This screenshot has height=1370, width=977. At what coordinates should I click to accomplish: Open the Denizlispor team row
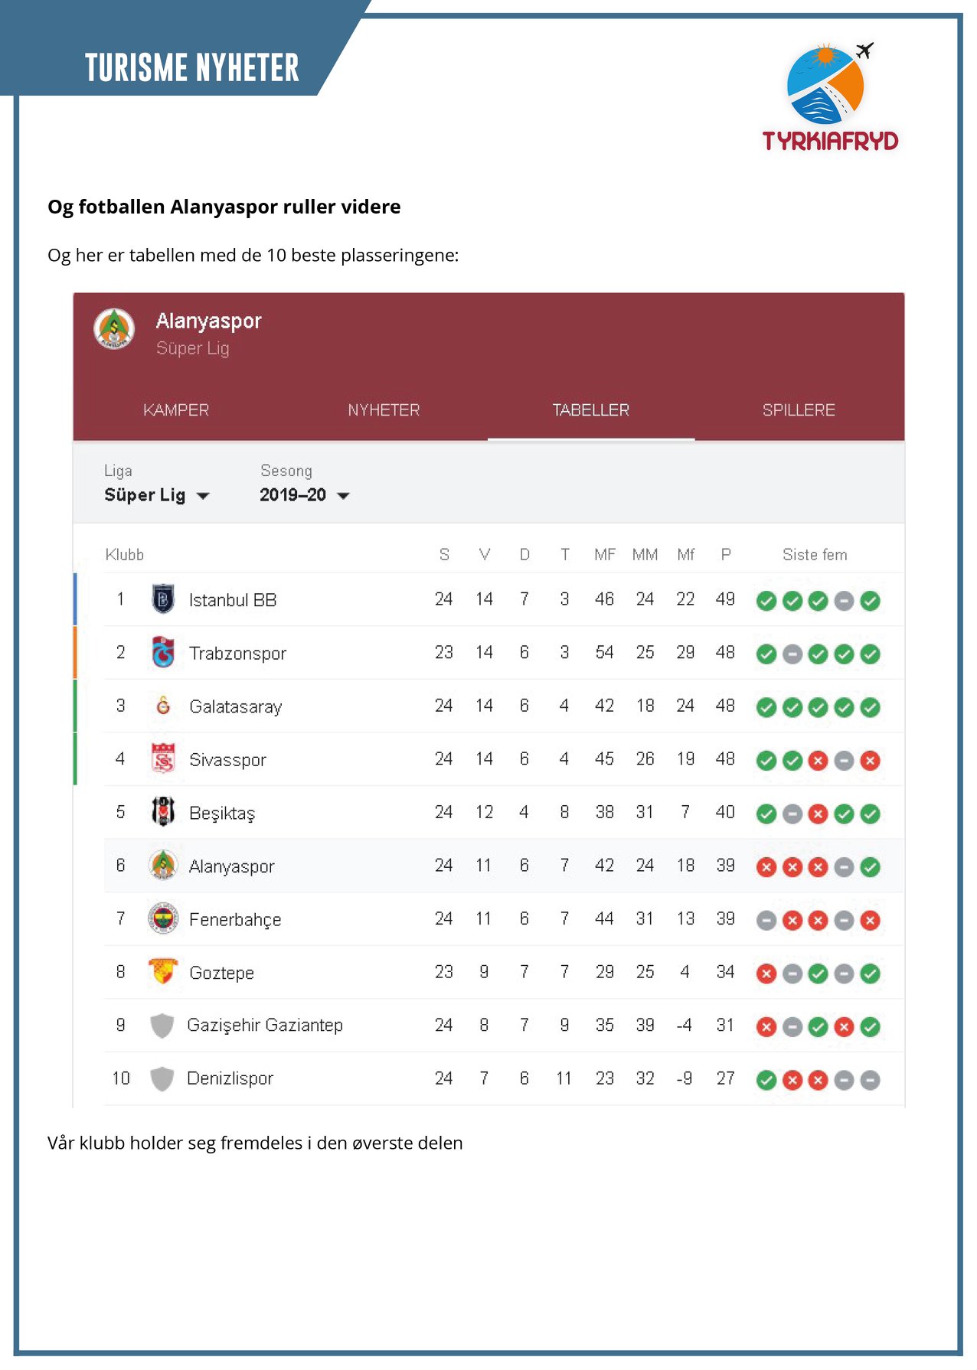click(504, 1078)
